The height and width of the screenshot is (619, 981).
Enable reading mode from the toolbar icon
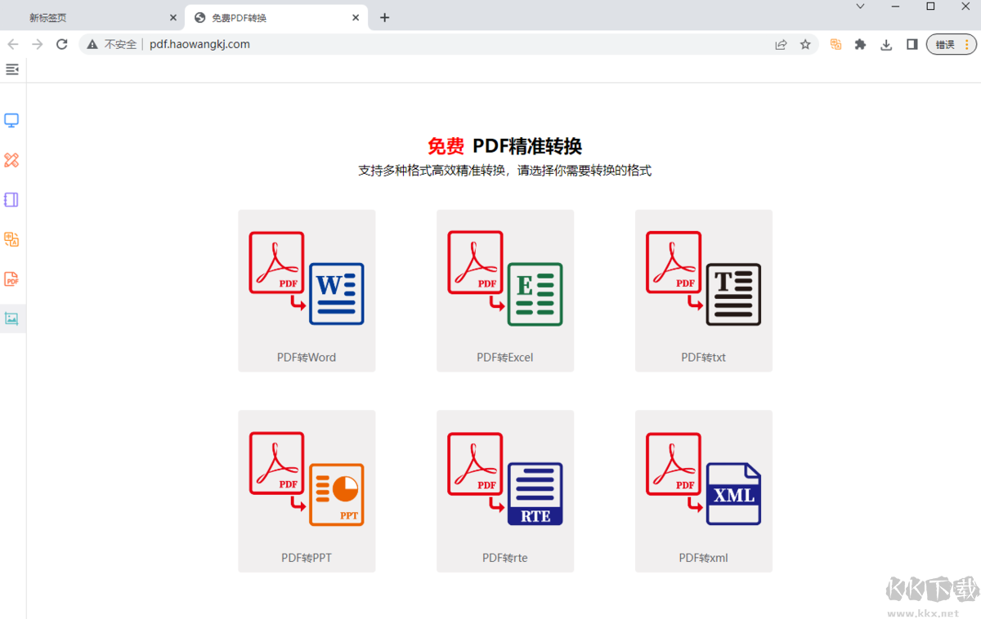[x=912, y=44]
